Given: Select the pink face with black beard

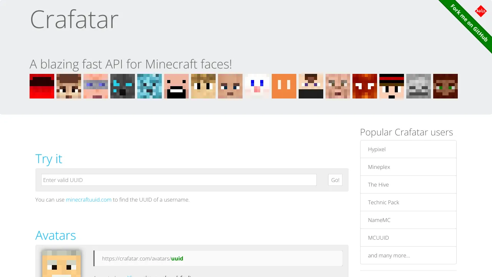Looking at the screenshot, I should (176, 86).
